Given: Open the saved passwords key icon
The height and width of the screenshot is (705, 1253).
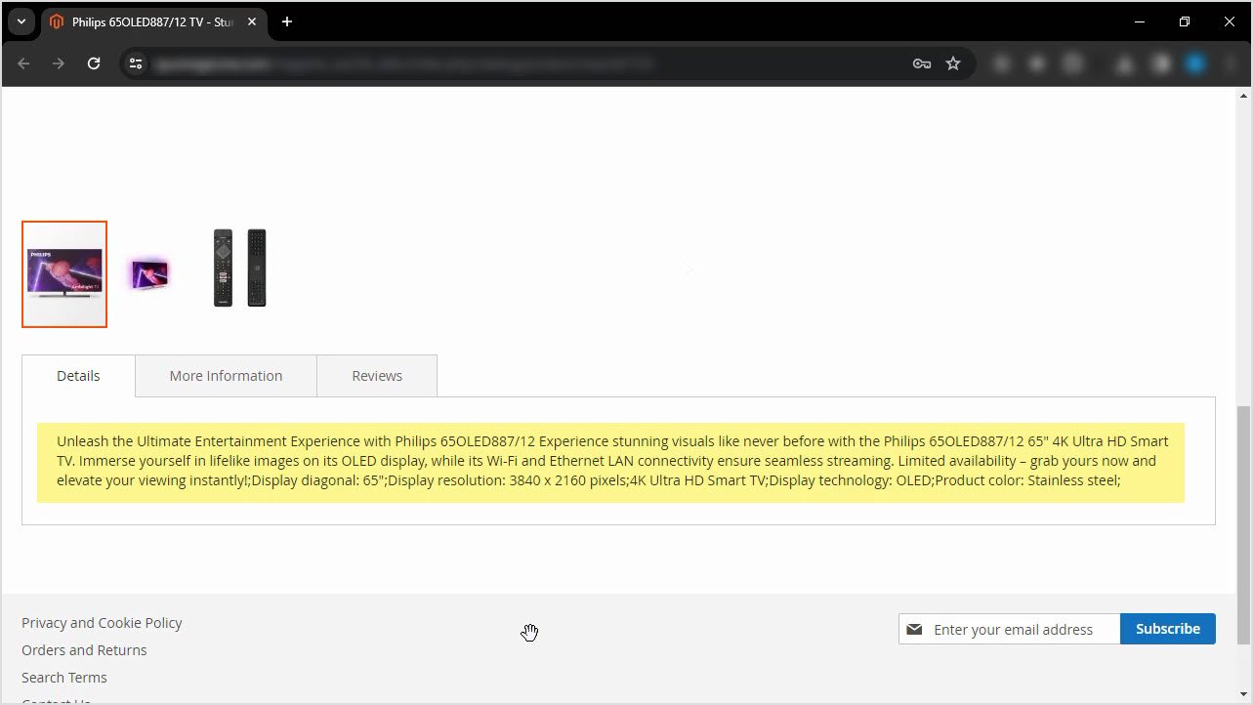Looking at the screenshot, I should click(x=921, y=63).
